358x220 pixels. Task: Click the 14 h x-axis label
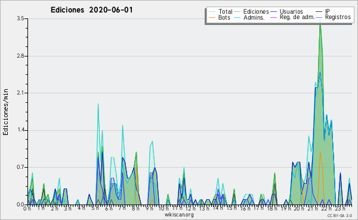click(x=217, y=209)
